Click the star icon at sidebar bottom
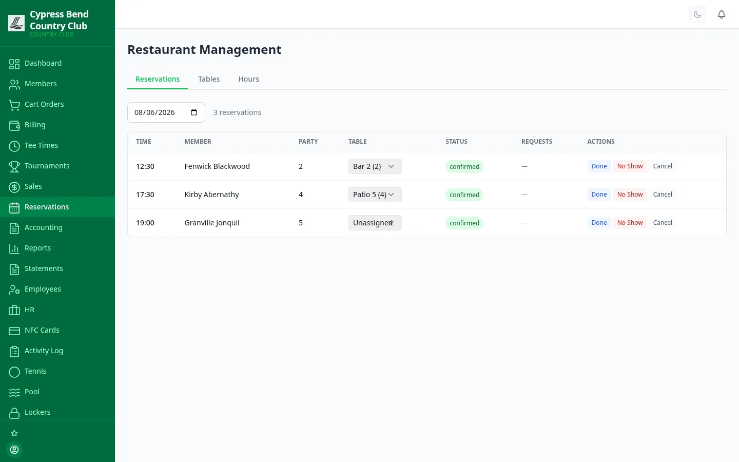The image size is (739, 462). click(14, 433)
